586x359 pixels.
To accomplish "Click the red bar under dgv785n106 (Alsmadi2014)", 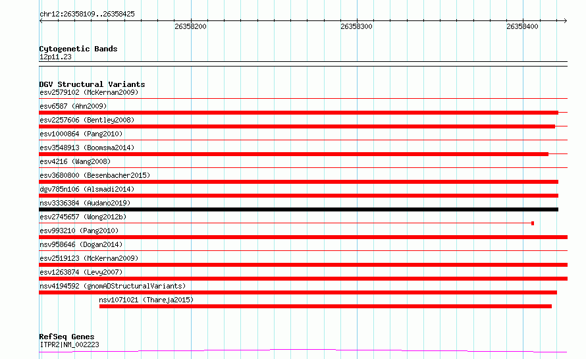I will click(299, 196).
